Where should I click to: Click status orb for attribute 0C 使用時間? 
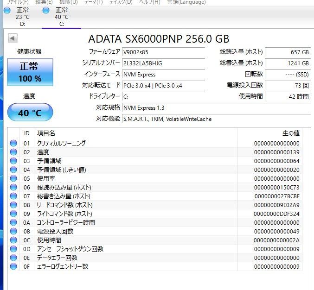(x=13, y=240)
